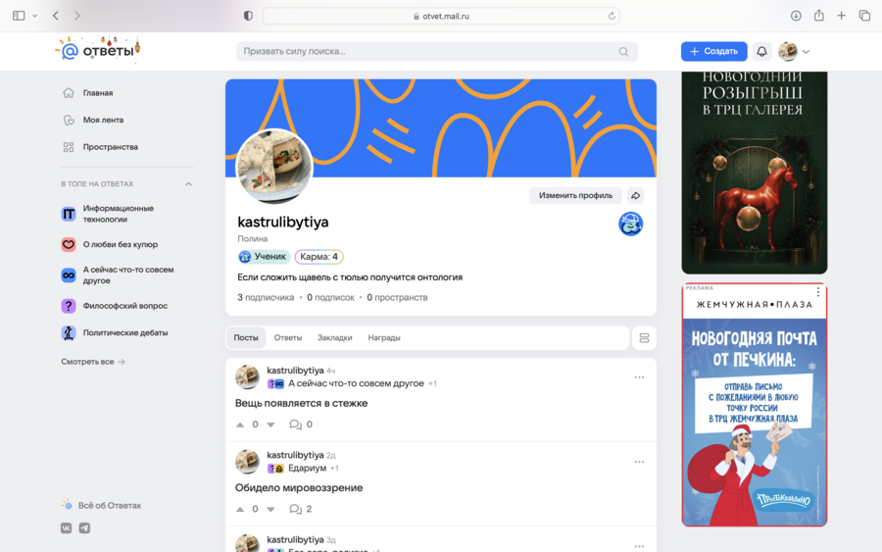882x552 pixels.
Task: Click the magnifier search icon
Action: click(623, 52)
